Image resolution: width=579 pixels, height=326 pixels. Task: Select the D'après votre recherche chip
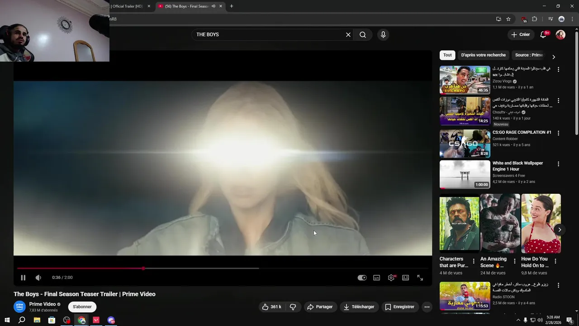[x=484, y=55]
